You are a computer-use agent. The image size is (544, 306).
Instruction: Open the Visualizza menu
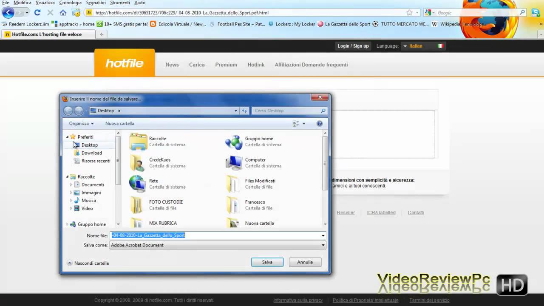(x=45, y=3)
